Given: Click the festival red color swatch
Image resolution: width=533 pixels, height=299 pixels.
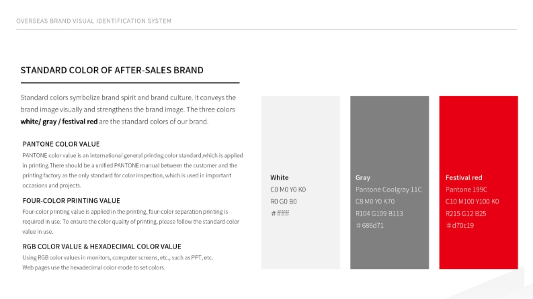Looking at the screenshot, I should (x=478, y=133).
